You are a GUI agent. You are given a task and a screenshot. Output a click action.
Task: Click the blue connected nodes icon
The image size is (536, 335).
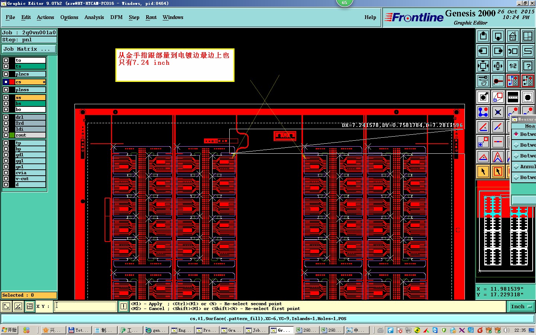point(483,112)
